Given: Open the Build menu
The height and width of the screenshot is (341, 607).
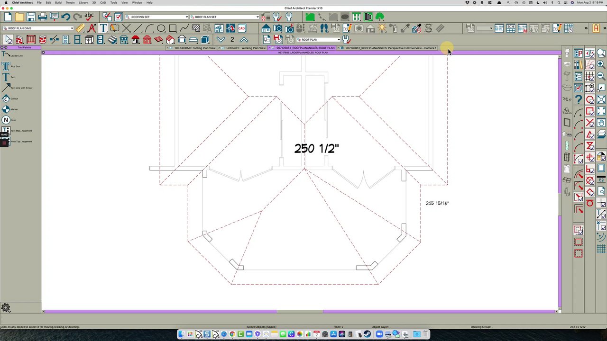Looking at the screenshot, I should 58,2.
